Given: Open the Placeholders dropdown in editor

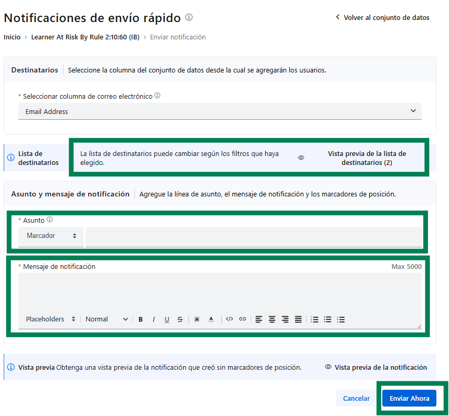Looking at the screenshot, I should (x=50, y=319).
